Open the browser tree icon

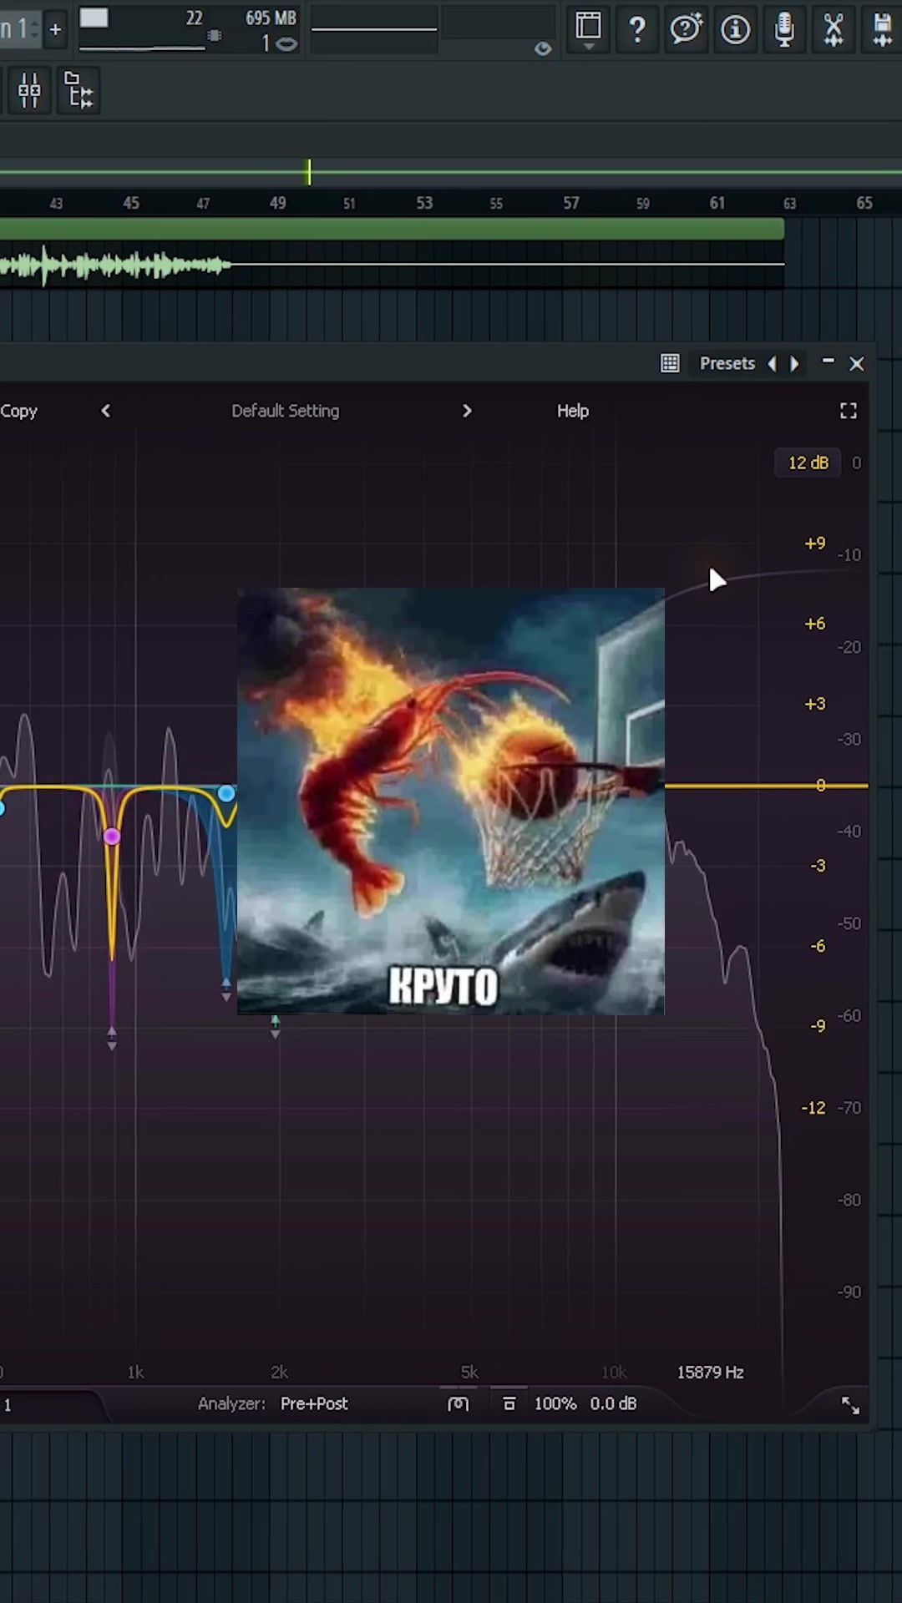coord(79,90)
